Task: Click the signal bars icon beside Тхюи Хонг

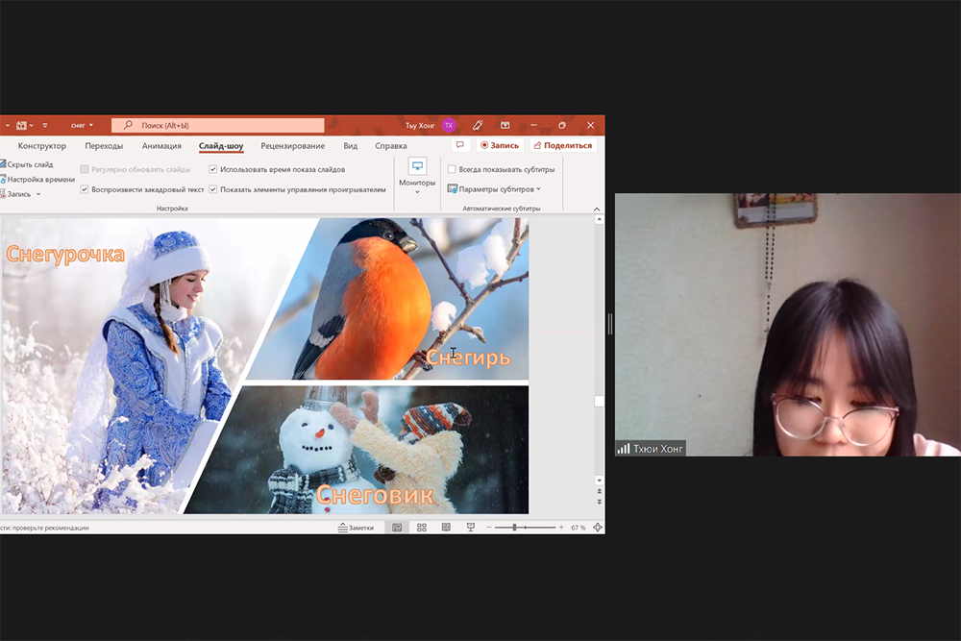Action: (624, 449)
